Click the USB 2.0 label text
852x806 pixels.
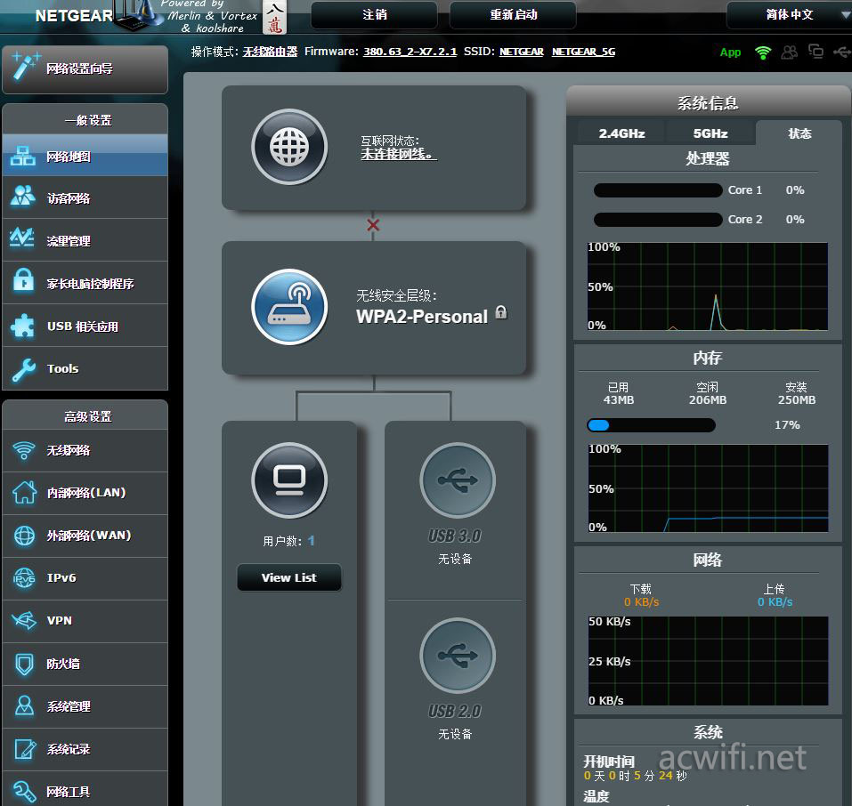[x=455, y=711]
